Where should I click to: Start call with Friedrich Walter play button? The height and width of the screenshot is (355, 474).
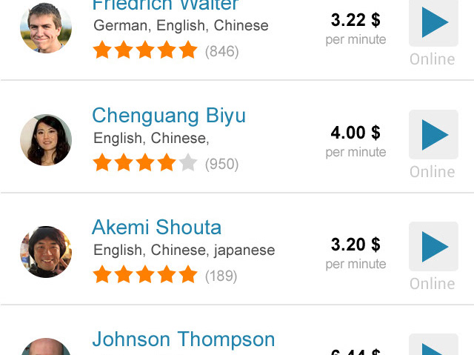[433, 23]
